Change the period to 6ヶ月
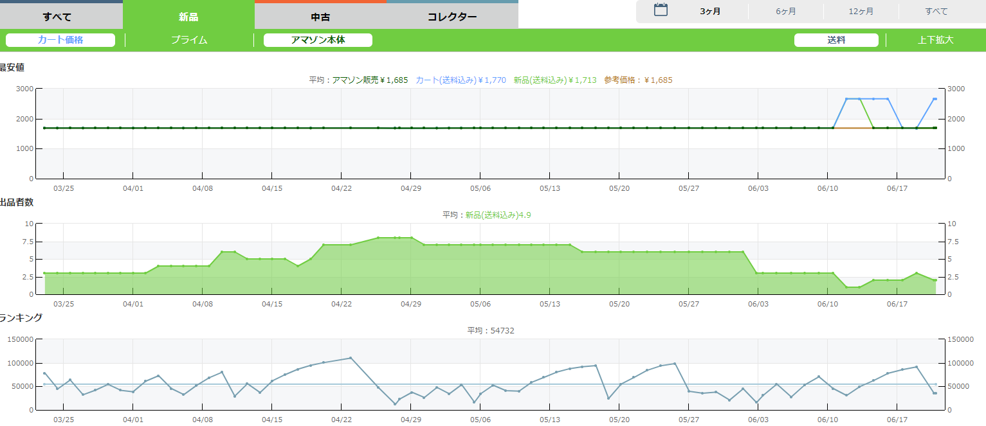This screenshot has height=426, width=986. (785, 12)
